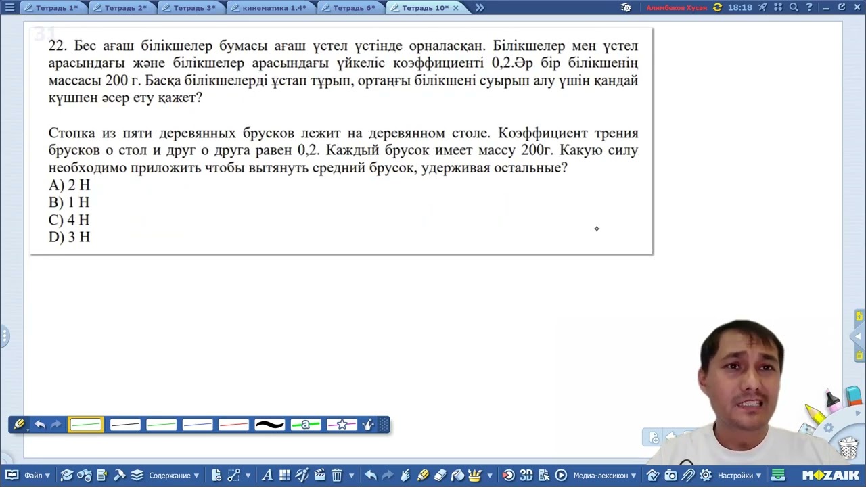Click the user name Алимбеков Хусан
Viewport: 866px width, 487px height.
tap(677, 8)
